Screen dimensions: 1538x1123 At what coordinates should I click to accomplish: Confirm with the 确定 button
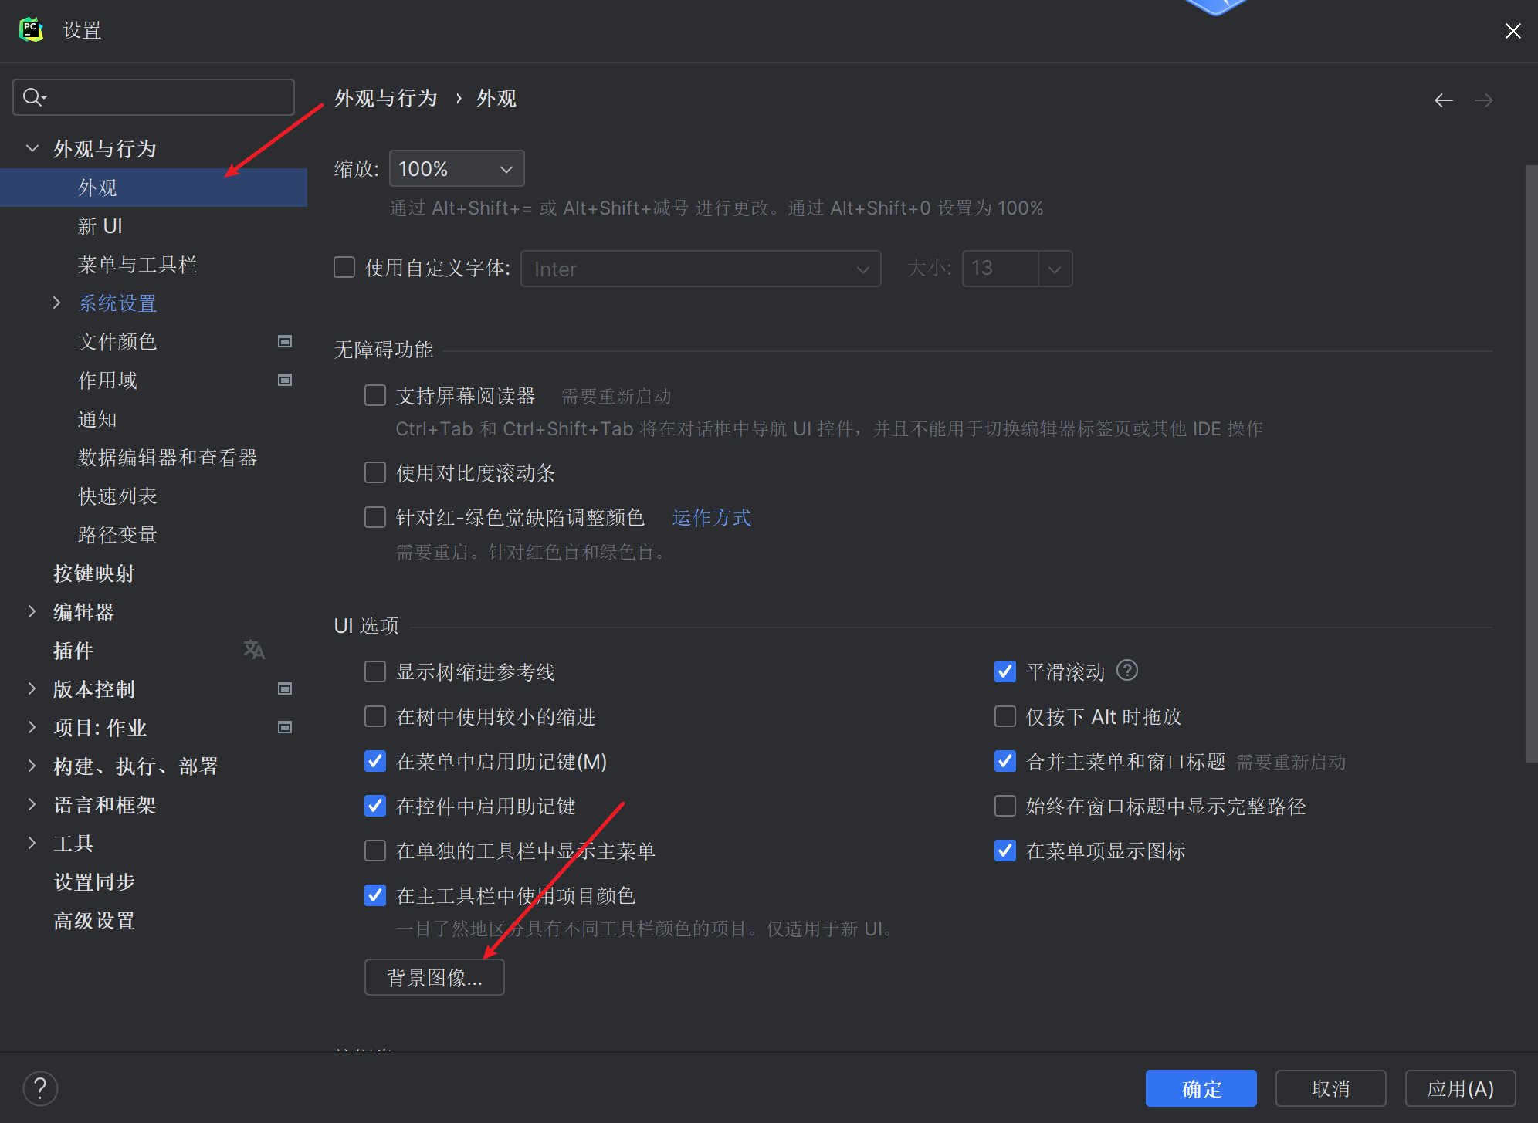pyautogui.click(x=1201, y=1088)
